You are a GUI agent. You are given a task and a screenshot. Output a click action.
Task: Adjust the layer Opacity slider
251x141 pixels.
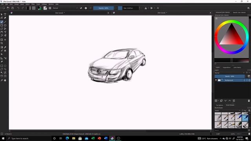[x=229, y=76]
